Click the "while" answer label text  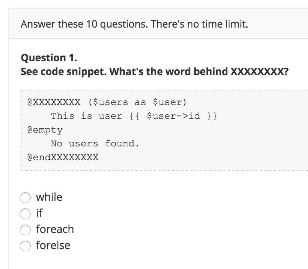[49, 197]
